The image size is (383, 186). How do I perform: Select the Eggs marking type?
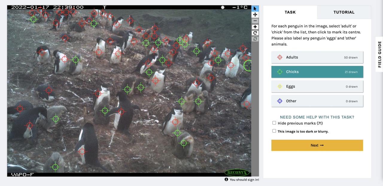(317, 87)
